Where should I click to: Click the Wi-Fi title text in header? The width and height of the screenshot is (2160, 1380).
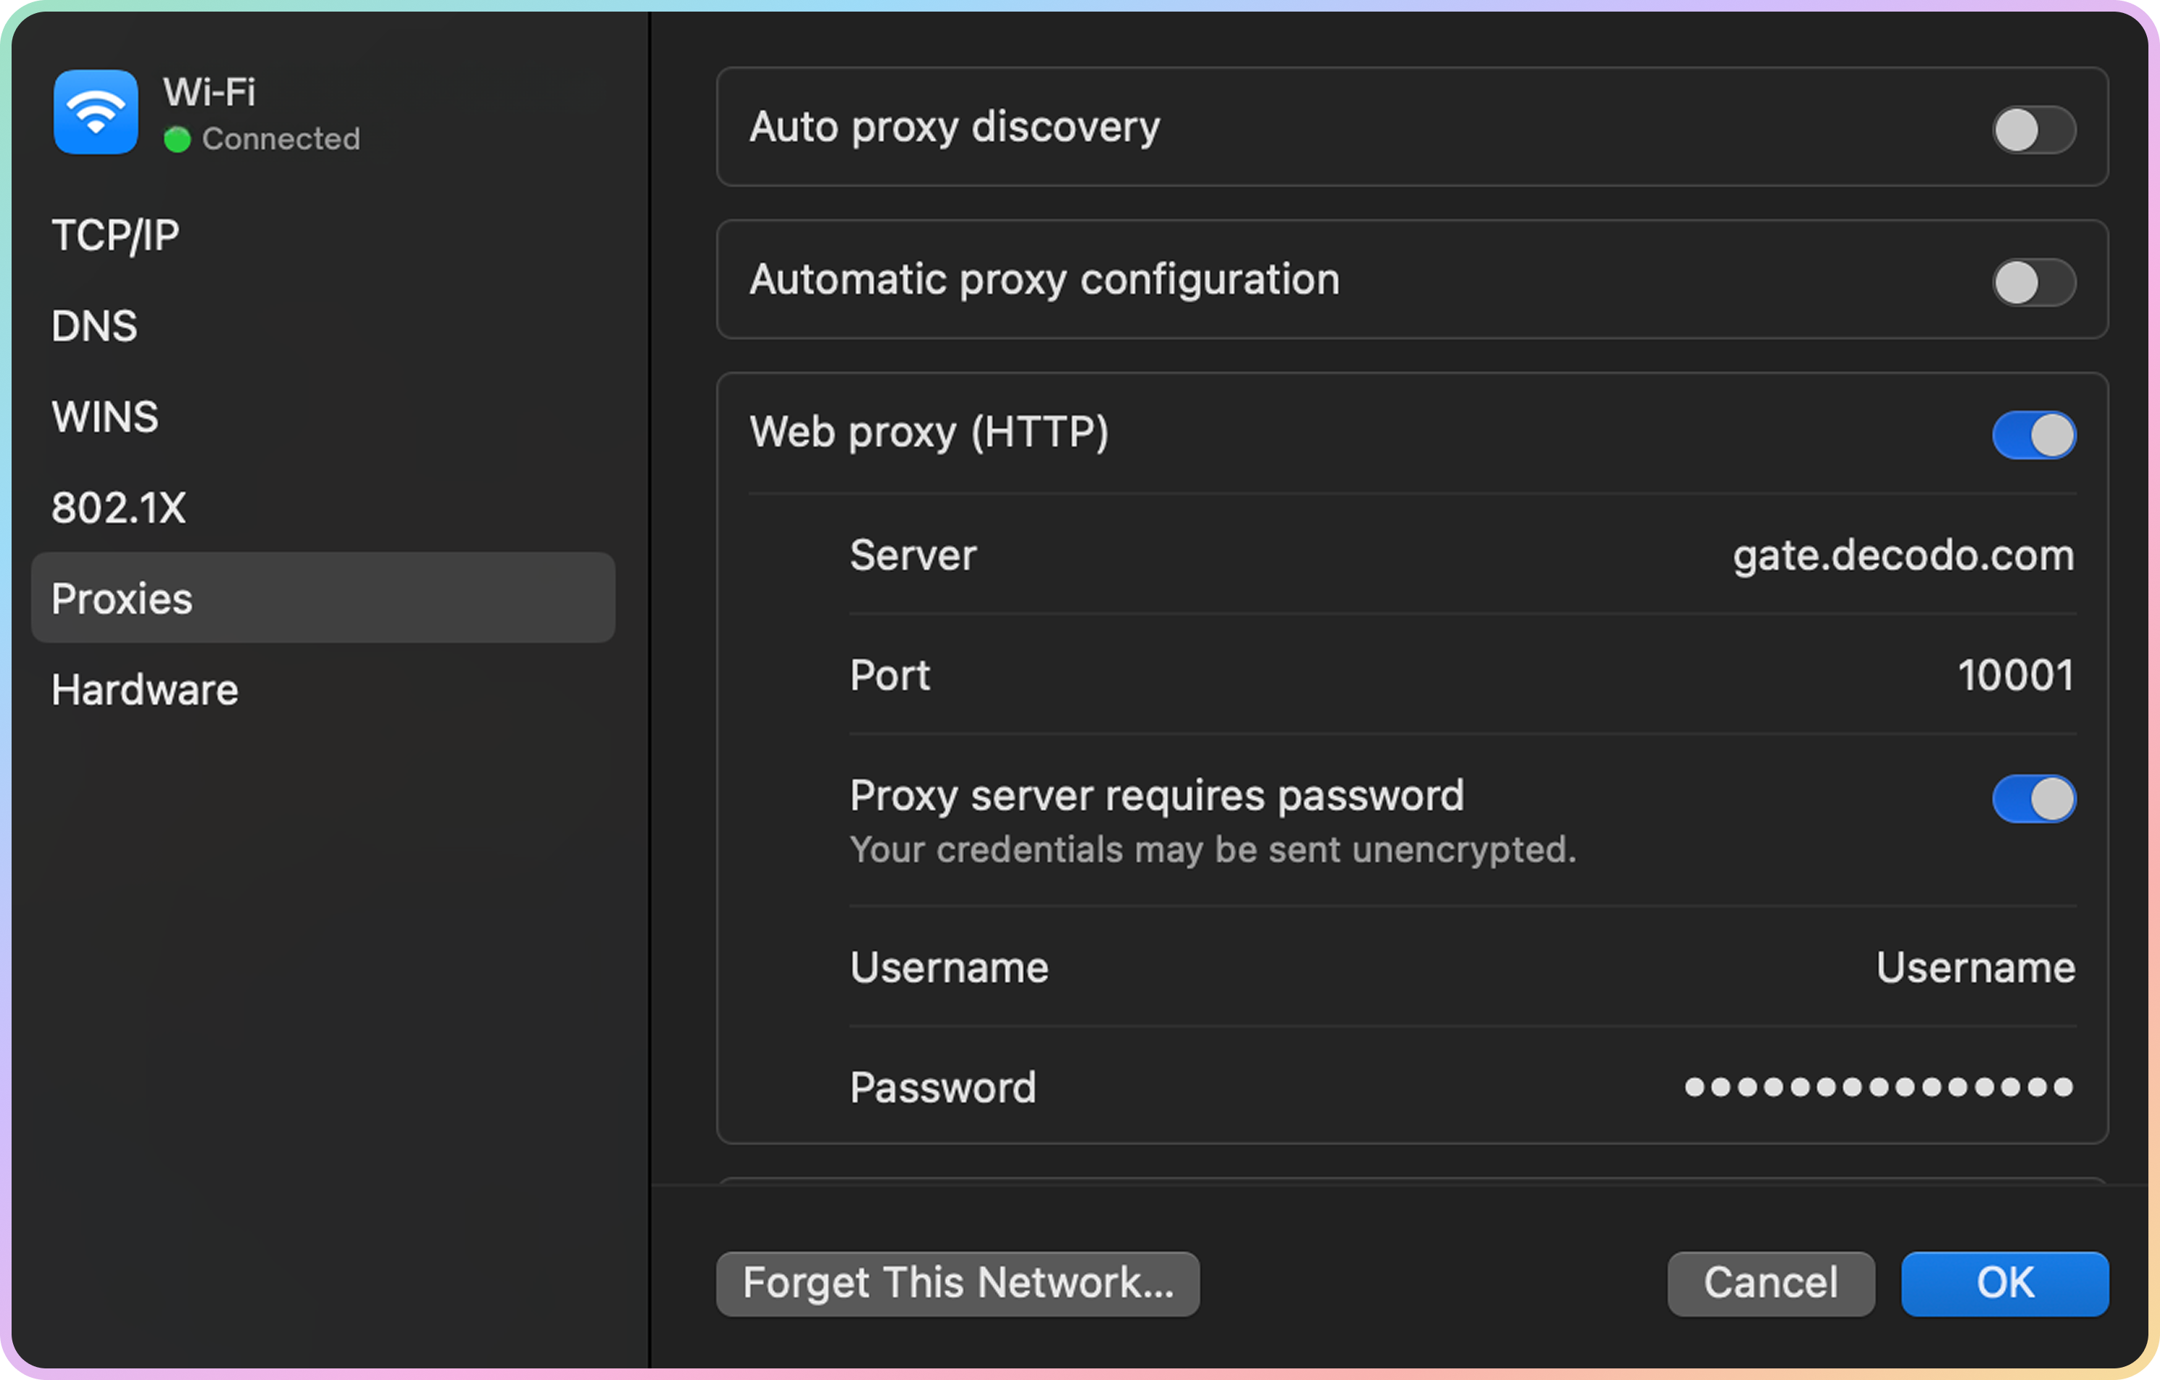(209, 92)
